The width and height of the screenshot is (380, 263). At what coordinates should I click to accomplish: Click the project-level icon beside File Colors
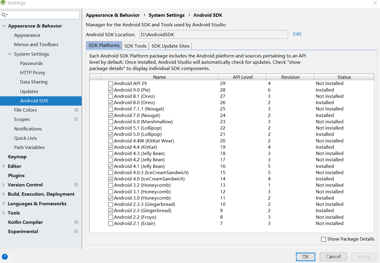[76, 110]
